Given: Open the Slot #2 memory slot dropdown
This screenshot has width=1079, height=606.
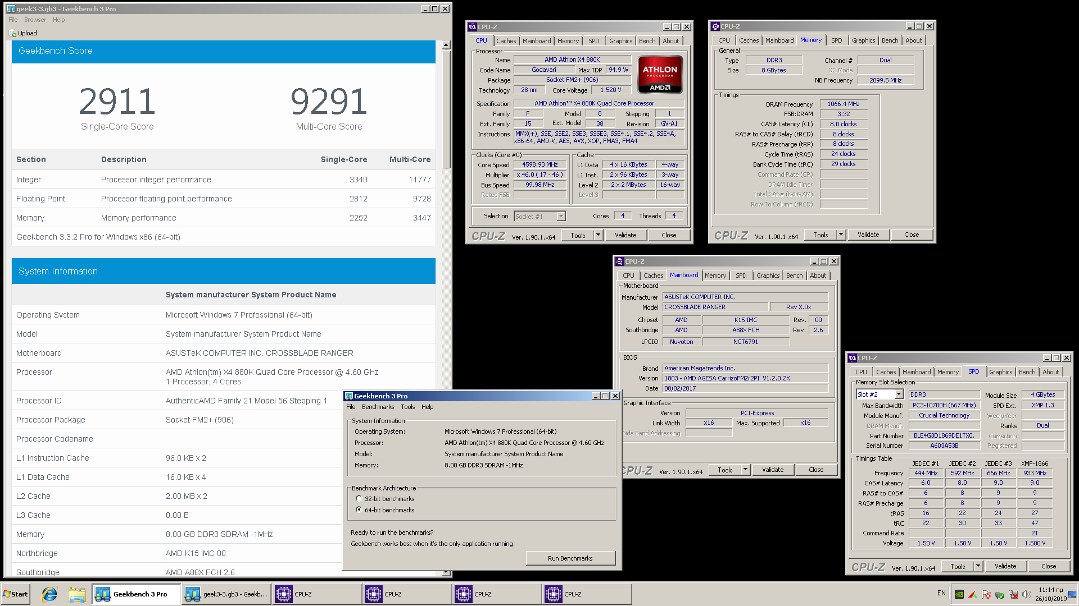Looking at the screenshot, I should [899, 394].
